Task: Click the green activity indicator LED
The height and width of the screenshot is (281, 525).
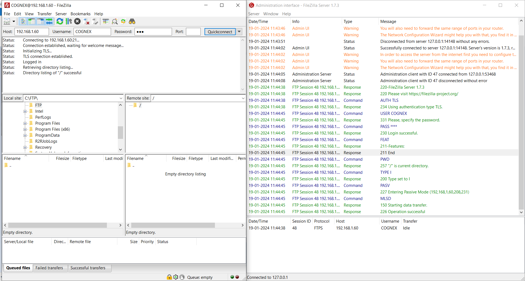Action: pos(232,277)
